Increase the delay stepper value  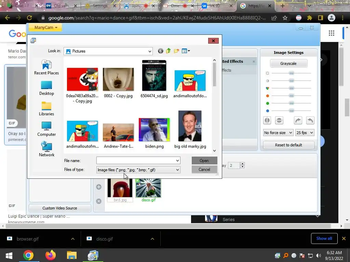[x=243, y=164]
